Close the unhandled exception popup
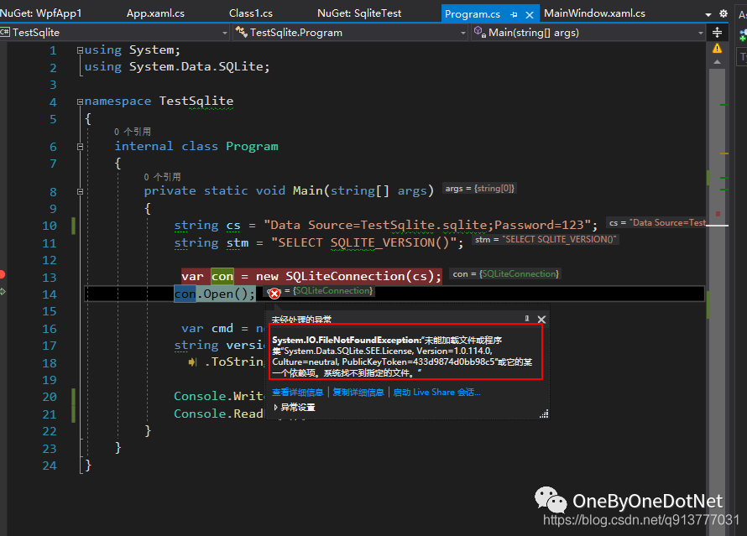This screenshot has width=747, height=536. [541, 319]
